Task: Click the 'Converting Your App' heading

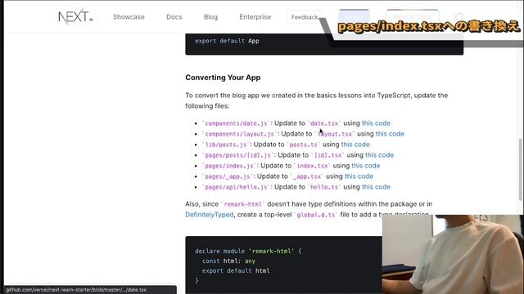Action: [x=223, y=78]
